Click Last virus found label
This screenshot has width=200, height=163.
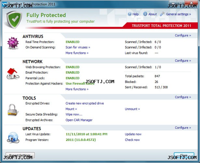click(x=136, y=53)
